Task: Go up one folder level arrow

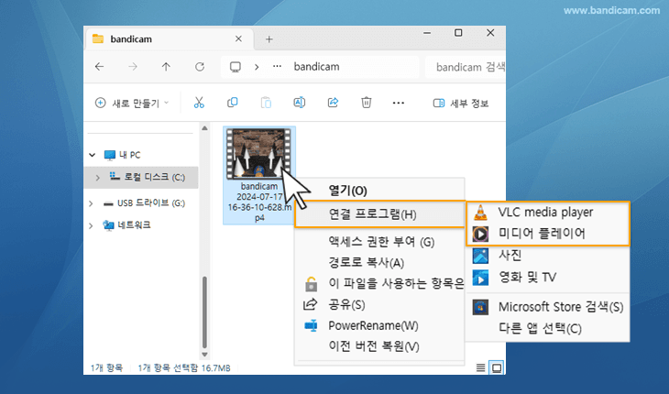Action: coord(166,67)
